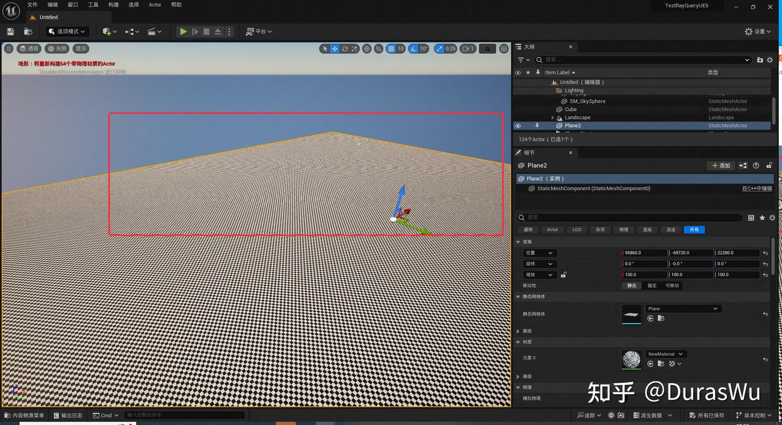Image resolution: width=782 pixels, height=425 pixels.
Task: Toggle visibility eye for Plane2 actor
Action: pyautogui.click(x=518, y=126)
